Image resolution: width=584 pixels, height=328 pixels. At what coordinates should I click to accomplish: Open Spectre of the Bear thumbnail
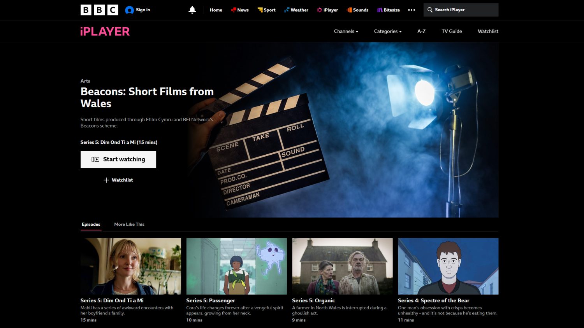tap(448, 266)
